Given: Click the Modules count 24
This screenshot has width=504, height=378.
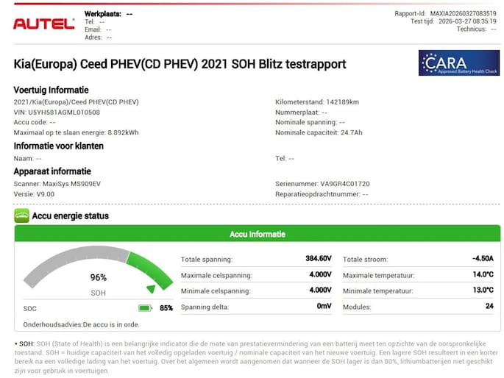Looking at the screenshot, I should tap(489, 305).
